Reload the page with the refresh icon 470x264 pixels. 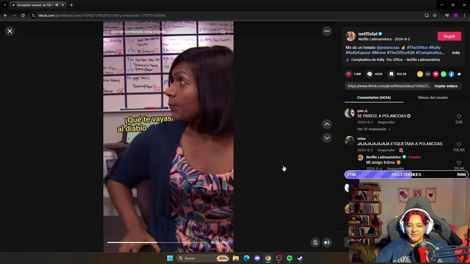pyautogui.click(x=23, y=15)
